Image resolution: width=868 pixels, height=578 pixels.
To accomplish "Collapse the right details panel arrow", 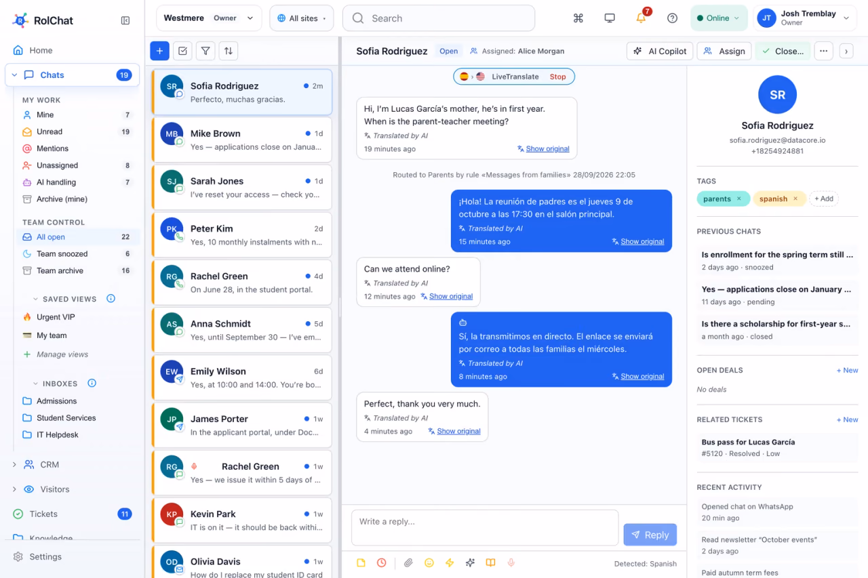I will click(x=846, y=51).
